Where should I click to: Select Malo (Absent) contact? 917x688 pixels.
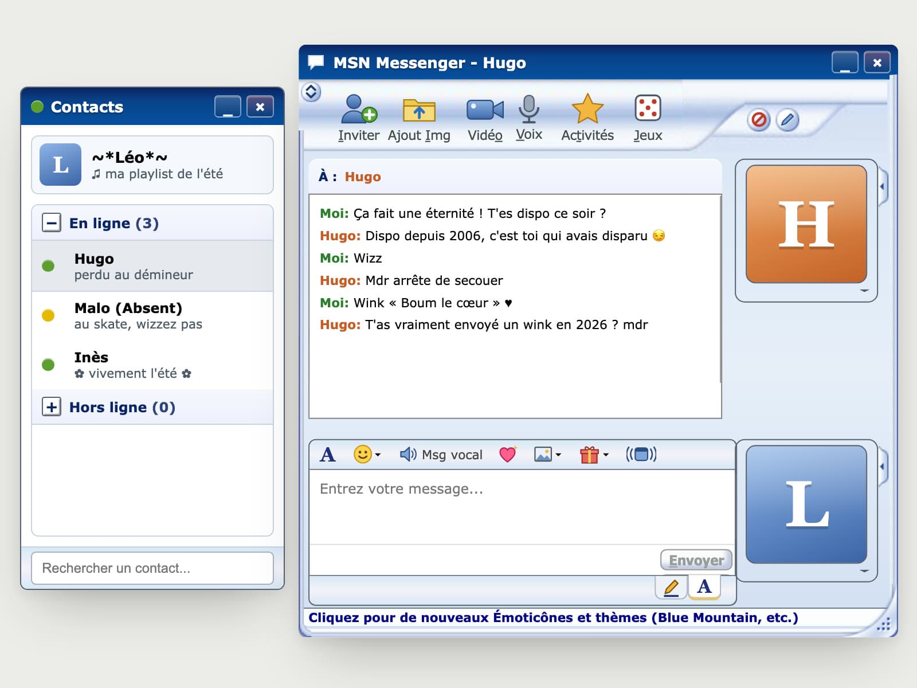point(152,315)
